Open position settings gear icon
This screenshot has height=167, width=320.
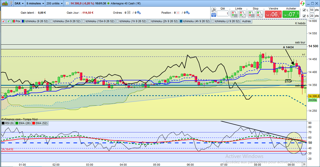[188, 12]
